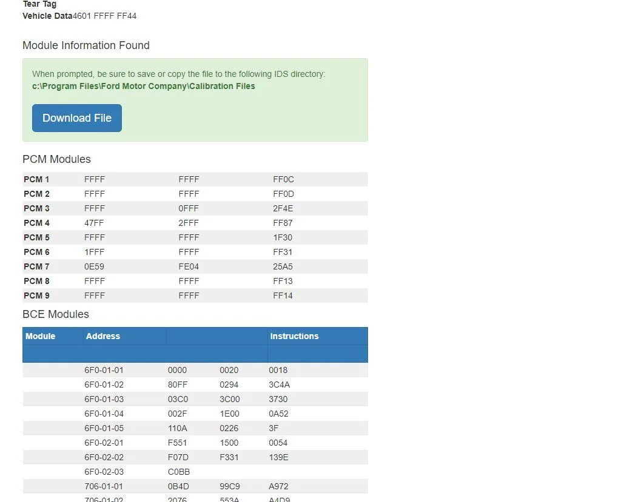The height and width of the screenshot is (502, 630).
Task: Select address 6F0-01-03 in BCE table
Action: pos(104,399)
